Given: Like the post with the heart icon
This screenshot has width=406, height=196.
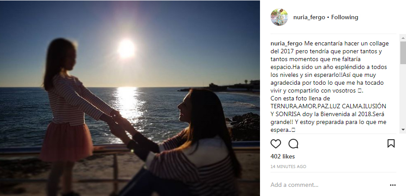Looking at the screenshot, I should tap(276, 144).
